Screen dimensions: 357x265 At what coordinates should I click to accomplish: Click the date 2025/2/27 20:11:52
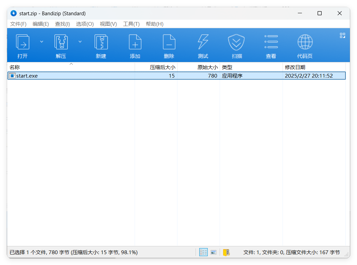(309, 76)
